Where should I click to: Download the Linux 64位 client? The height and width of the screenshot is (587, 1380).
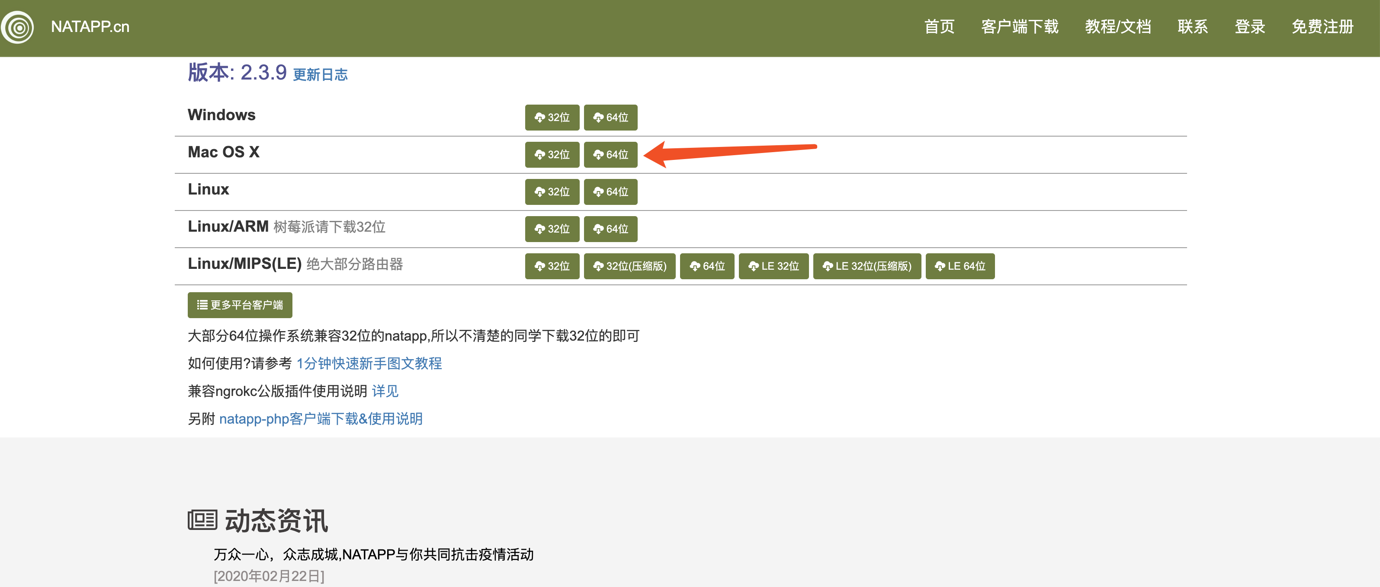[610, 192]
